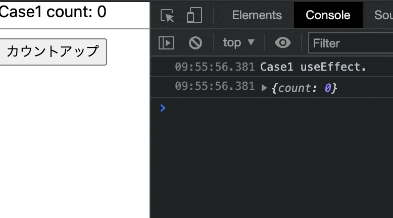Image resolution: width=393 pixels, height=218 pixels.
Task: Click the second log's 09:55:56.381 timestamp
Action: coord(215,86)
